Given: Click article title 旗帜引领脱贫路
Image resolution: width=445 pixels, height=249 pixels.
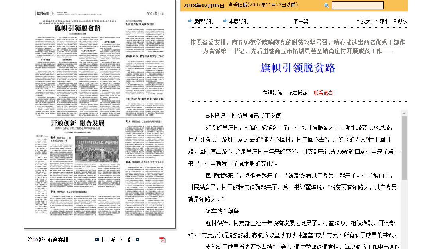Looking at the screenshot, I should click(x=297, y=68).
